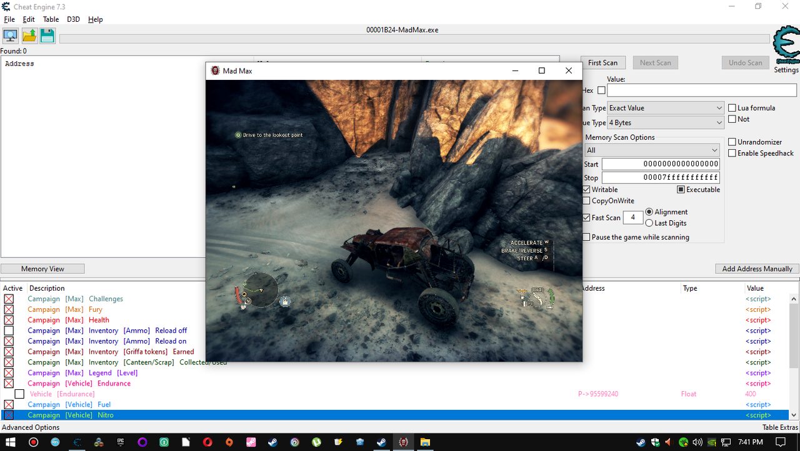Activate the Ammo Reload off script
The width and height of the screenshot is (800, 451).
[9, 331]
